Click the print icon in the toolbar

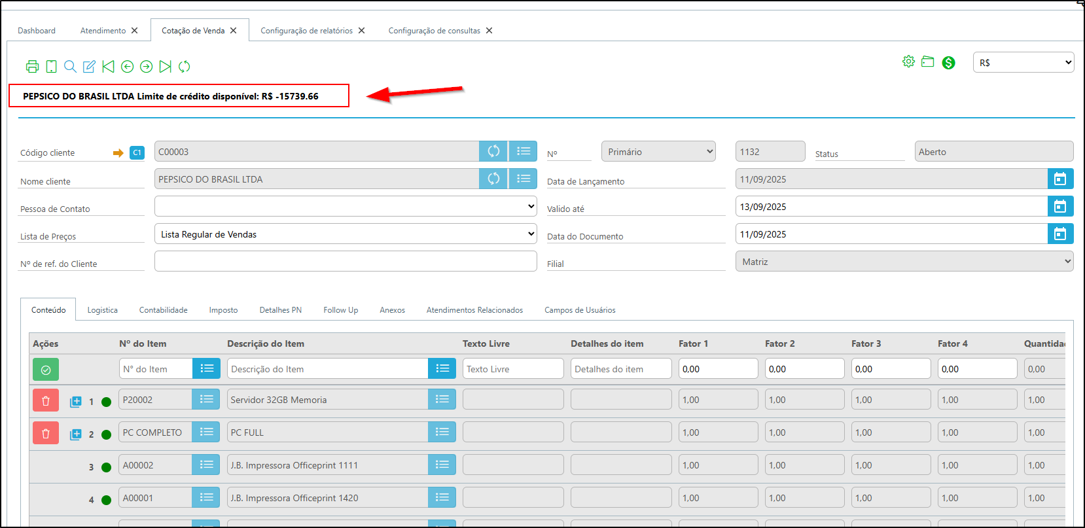(32, 66)
